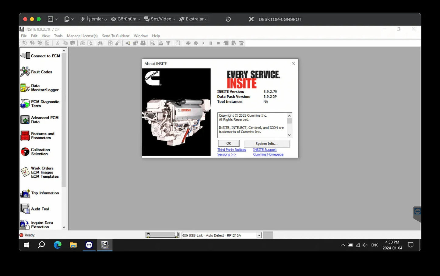Click the Paste toolbar icon
Image resolution: width=440 pixels, height=276 pixels.
click(72, 43)
